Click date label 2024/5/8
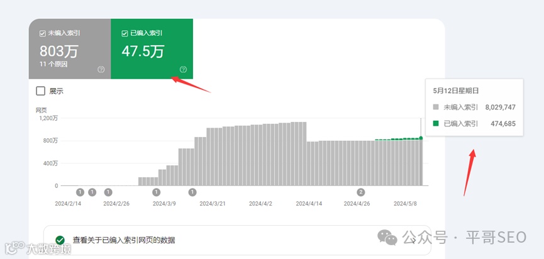This screenshot has height=259, width=544. (405, 204)
